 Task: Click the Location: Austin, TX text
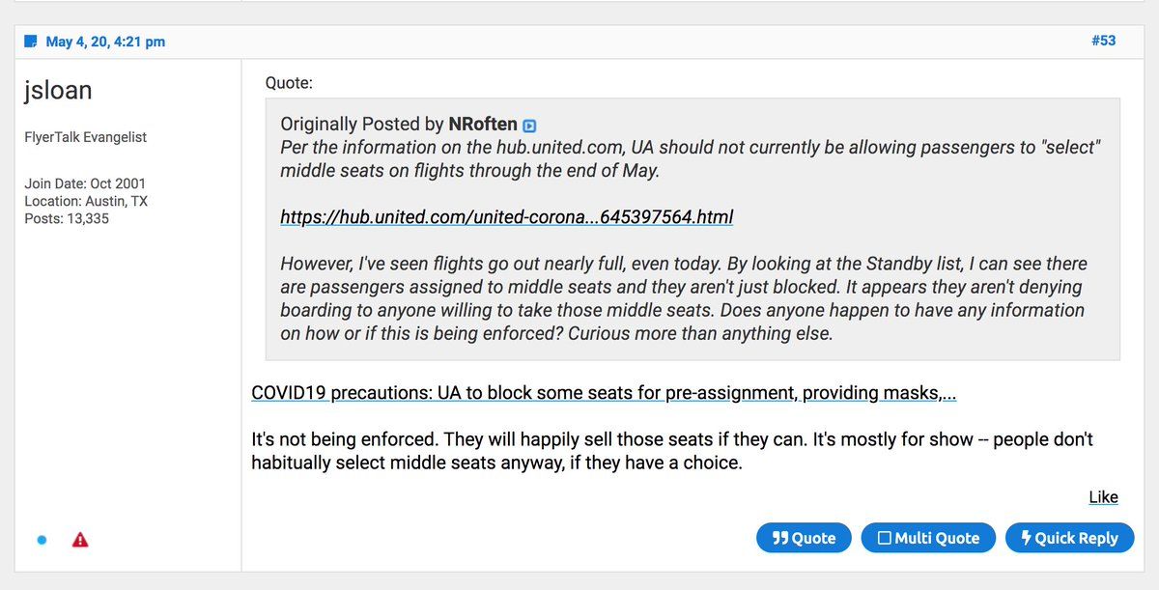point(86,201)
